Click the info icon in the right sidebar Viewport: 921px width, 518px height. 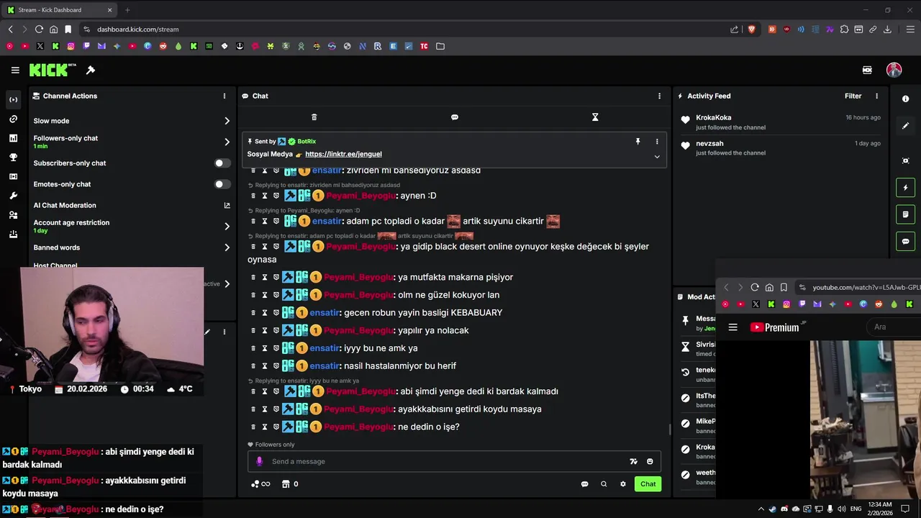tap(906, 99)
